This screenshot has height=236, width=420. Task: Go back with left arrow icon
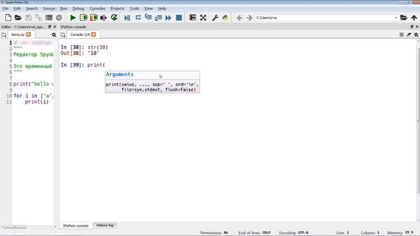coord(240,18)
